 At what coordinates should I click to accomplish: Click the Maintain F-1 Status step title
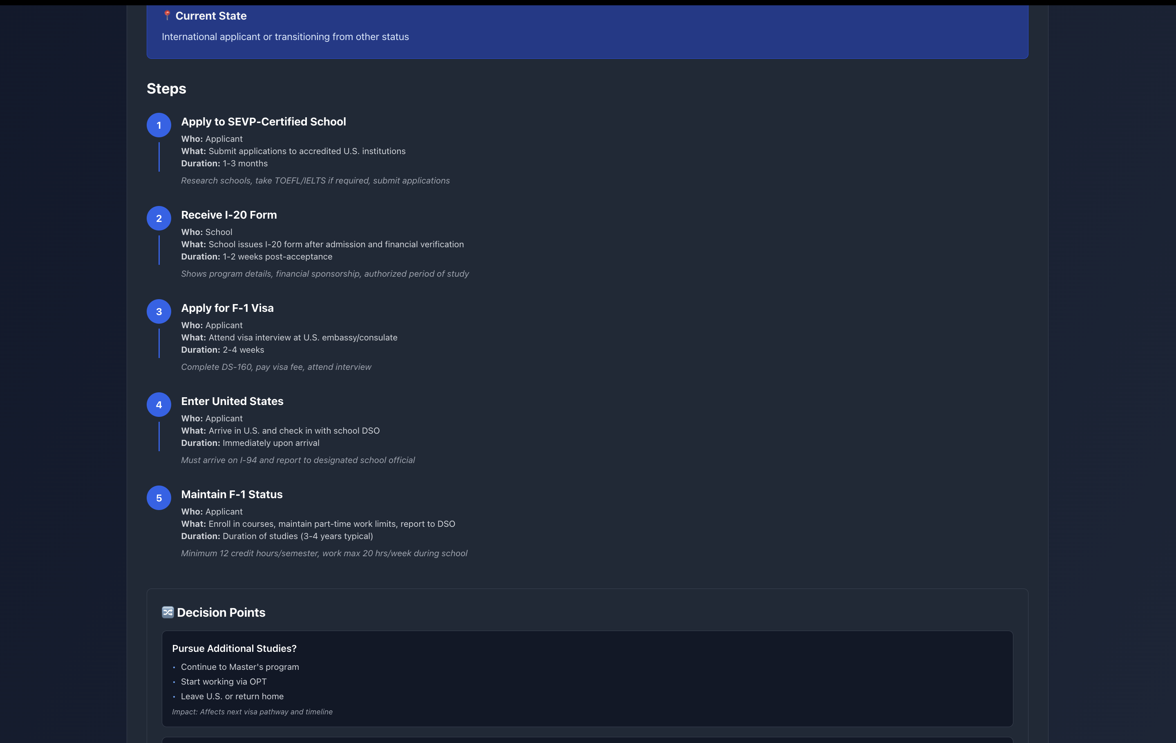point(232,495)
